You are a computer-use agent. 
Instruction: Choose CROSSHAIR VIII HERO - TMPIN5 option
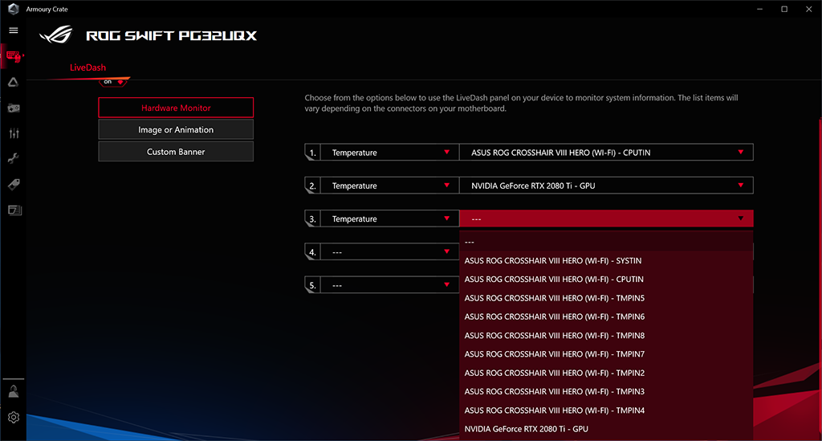(606, 298)
